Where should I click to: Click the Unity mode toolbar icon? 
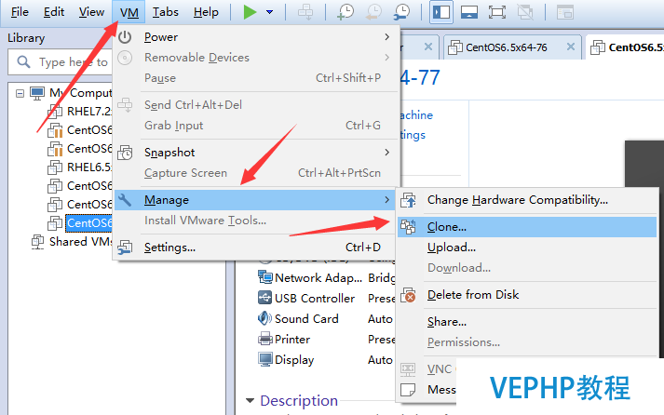(x=525, y=12)
